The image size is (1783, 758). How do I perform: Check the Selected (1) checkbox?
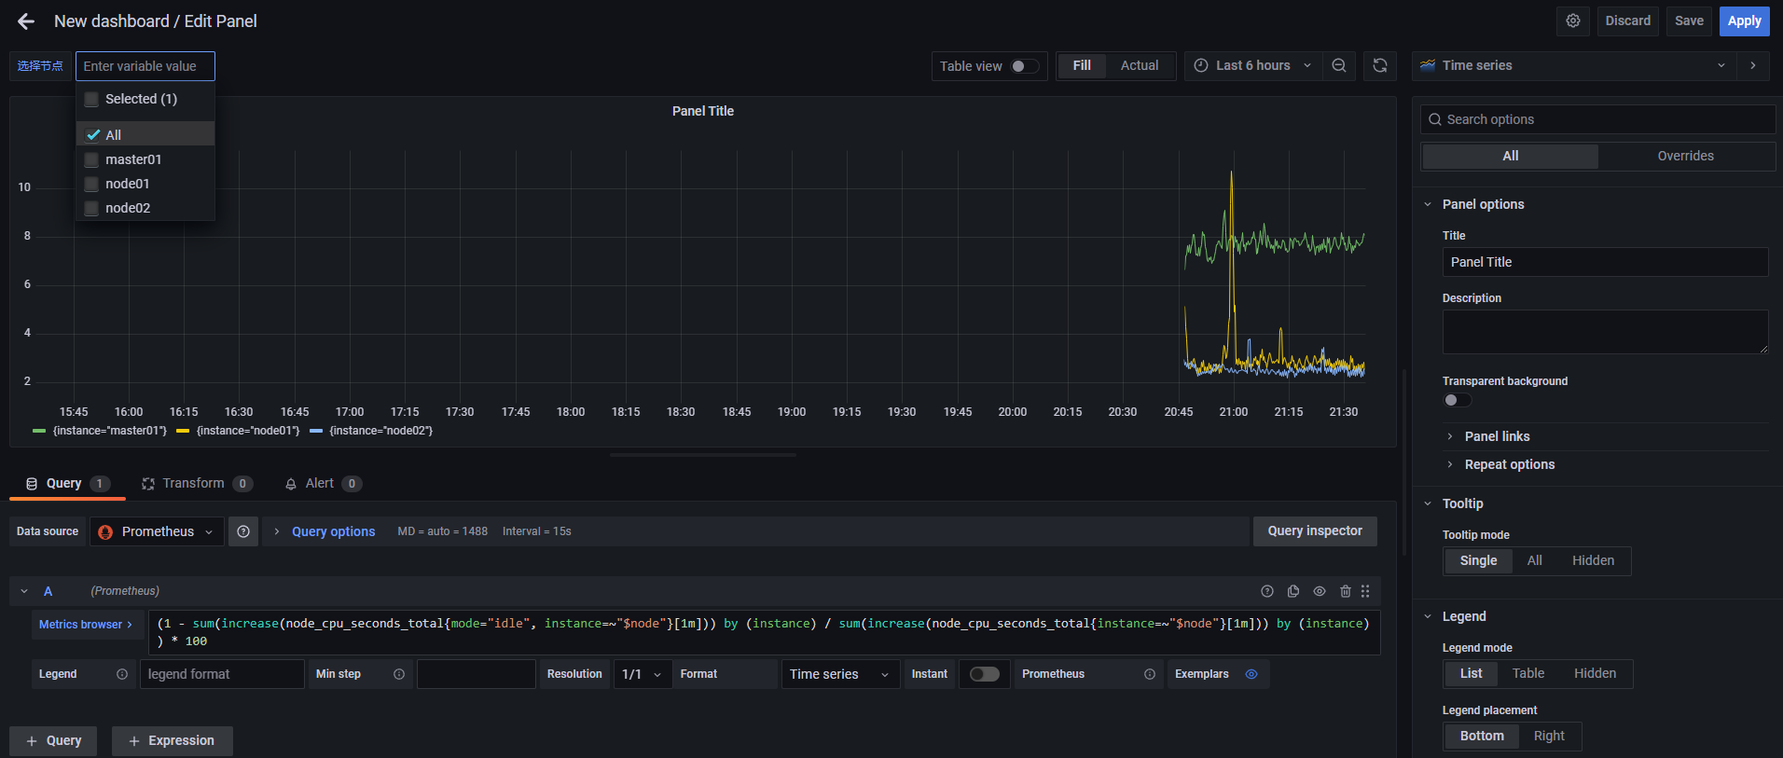coord(91,99)
